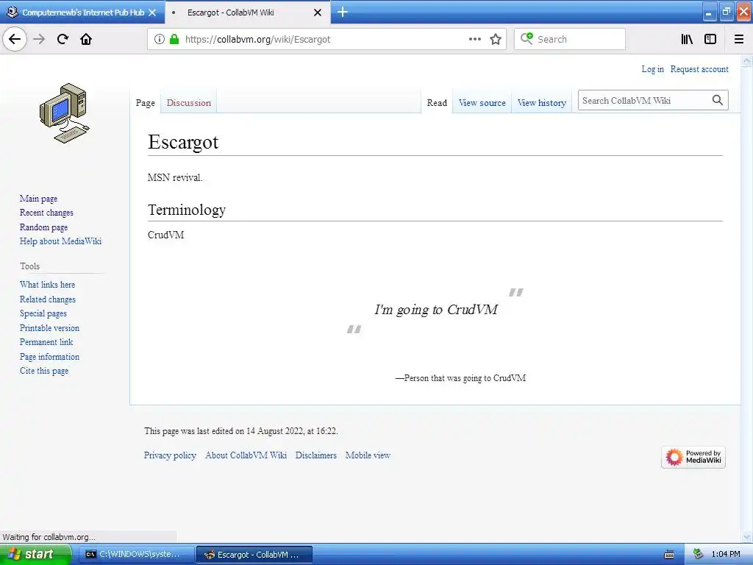Click the page scrollbar down arrow

[x=747, y=536]
